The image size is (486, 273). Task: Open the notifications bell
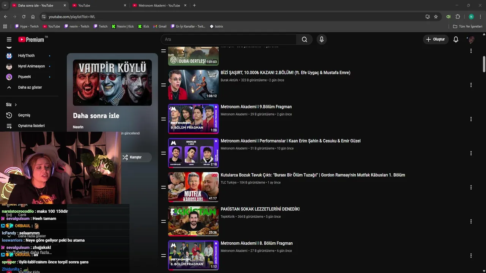(x=456, y=39)
